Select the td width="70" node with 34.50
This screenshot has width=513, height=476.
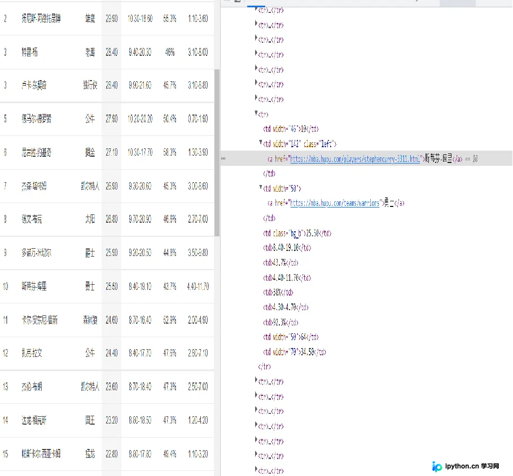295,352
